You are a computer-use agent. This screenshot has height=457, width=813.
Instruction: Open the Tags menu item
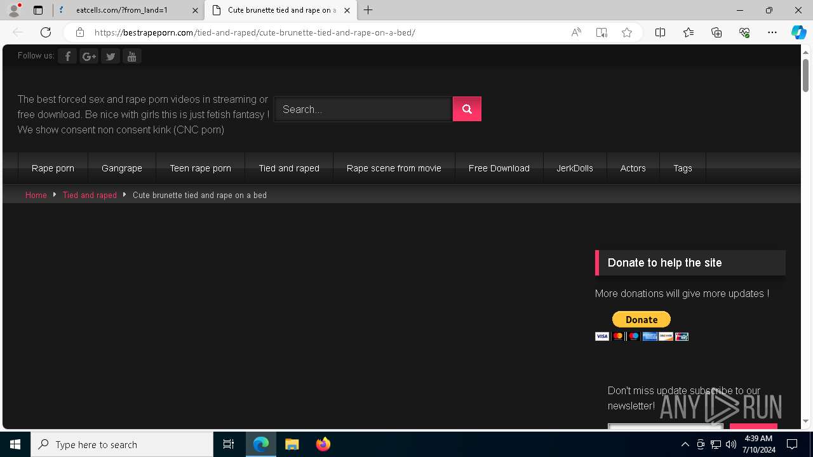(x=683, y=168)
